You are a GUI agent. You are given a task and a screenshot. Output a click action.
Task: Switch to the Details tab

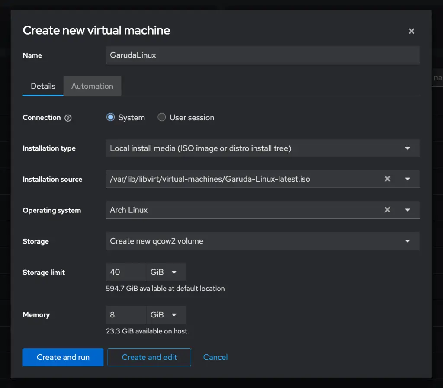43,86
